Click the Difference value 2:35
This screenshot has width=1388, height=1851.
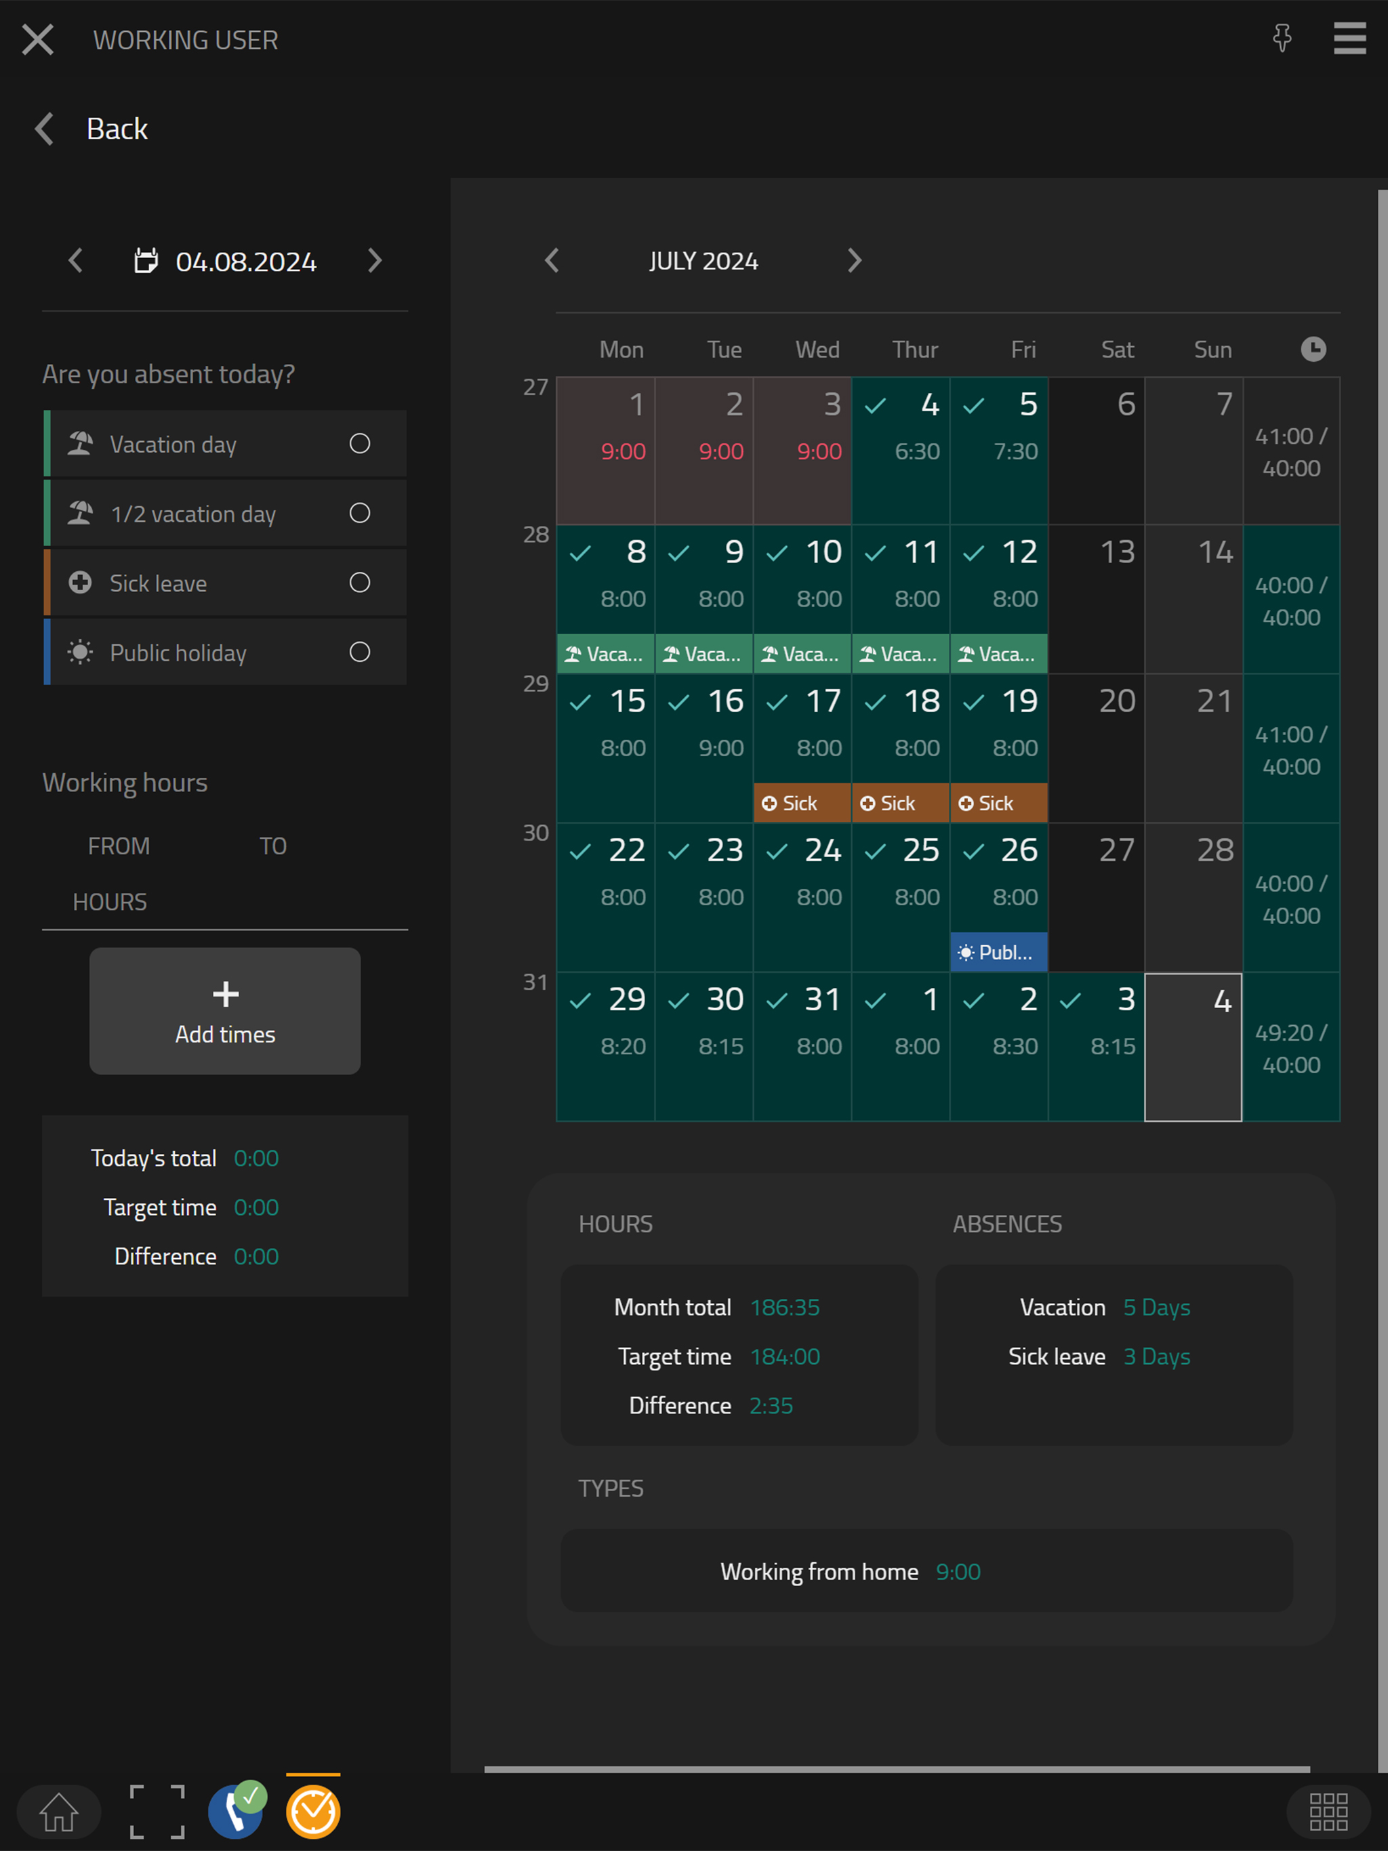click(771, 1405)
